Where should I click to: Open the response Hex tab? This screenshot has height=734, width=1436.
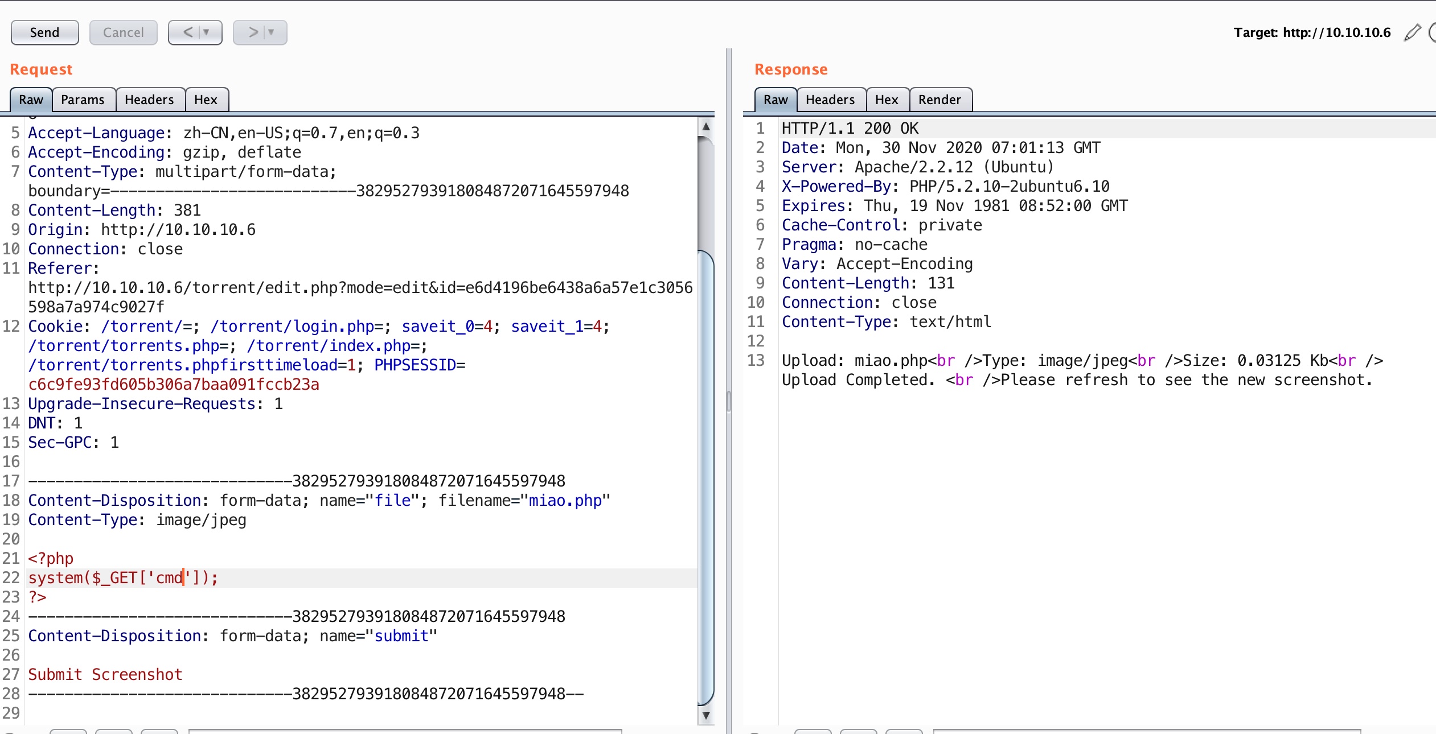coord(887,100)
